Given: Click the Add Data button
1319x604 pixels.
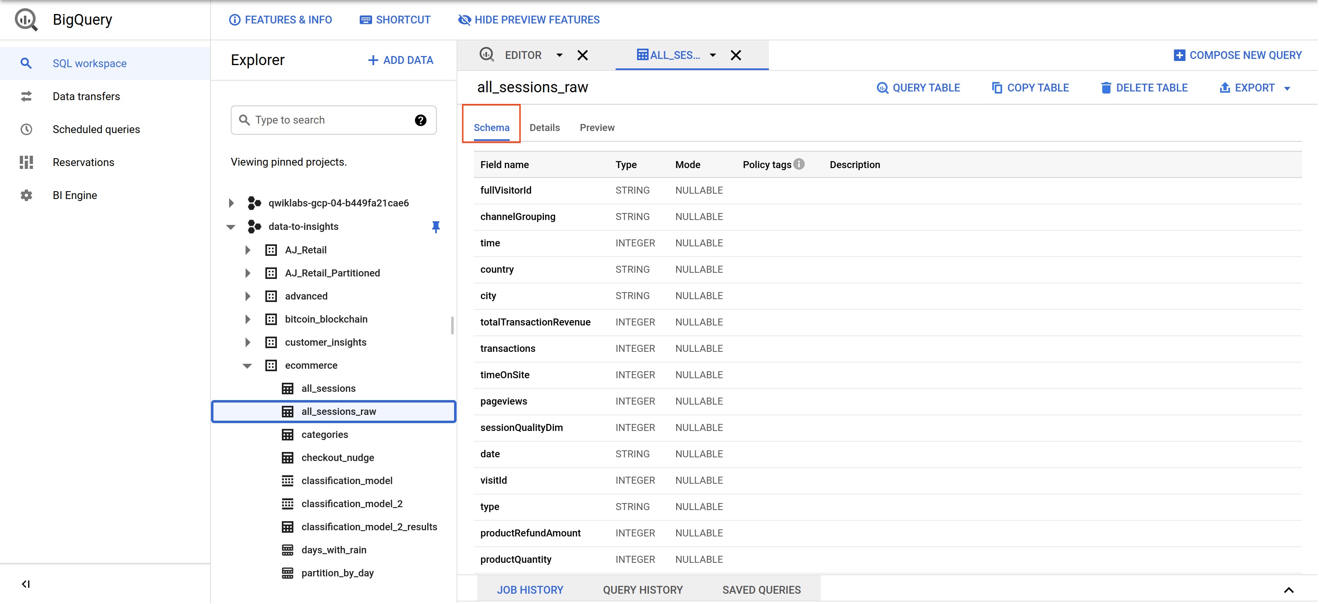Looking at the screenshot, I should [x=401, y=61].
